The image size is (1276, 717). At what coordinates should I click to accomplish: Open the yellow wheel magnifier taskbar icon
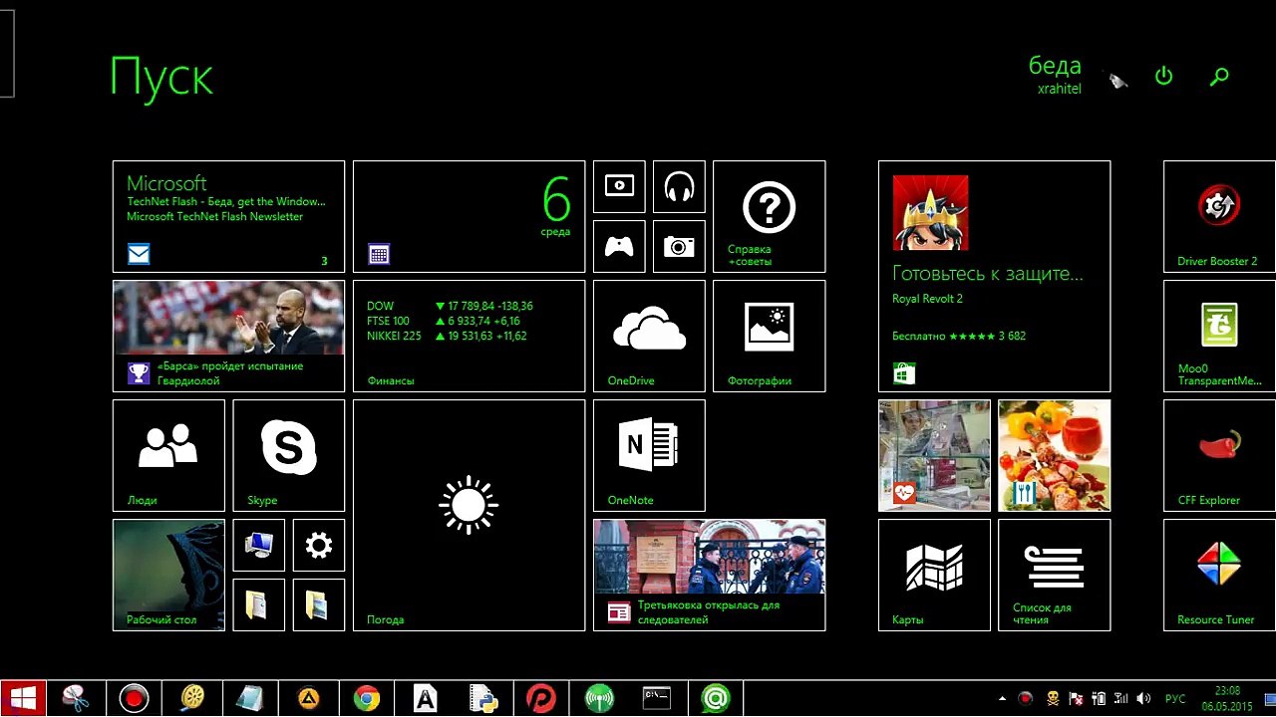[191, 699]
